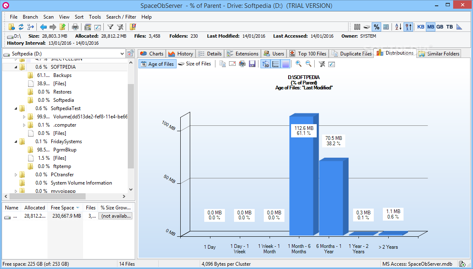The width and height of the screenshot is (473, 269).
Task: Select Age of Files distribution
Action: [158, 64]
